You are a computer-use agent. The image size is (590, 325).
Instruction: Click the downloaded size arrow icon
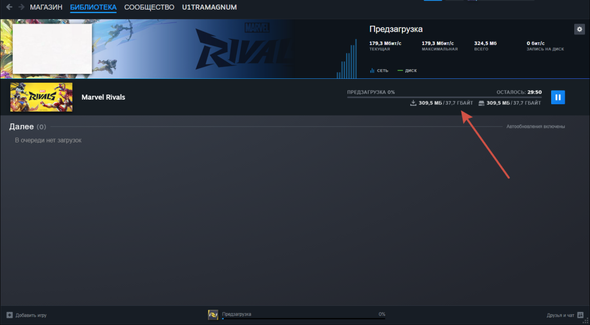413,103
